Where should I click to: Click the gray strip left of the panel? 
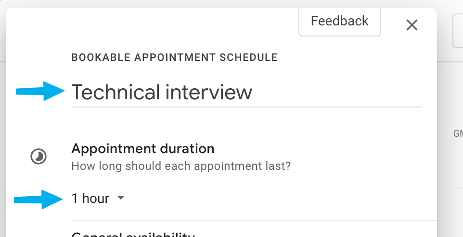[2, 120]
